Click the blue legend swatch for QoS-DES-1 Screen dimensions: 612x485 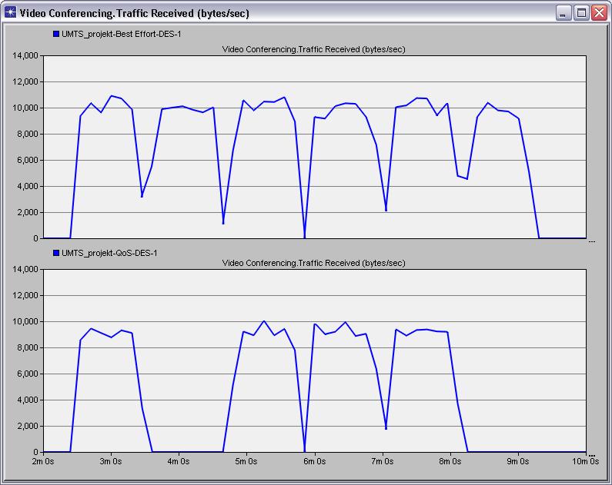pos(56,253)
